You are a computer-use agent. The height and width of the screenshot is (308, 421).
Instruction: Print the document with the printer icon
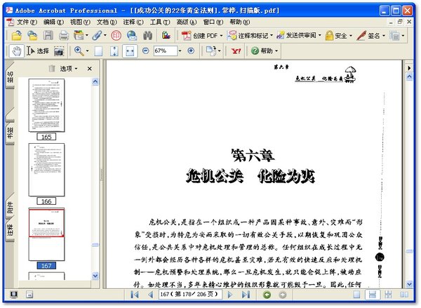point(64,36)
